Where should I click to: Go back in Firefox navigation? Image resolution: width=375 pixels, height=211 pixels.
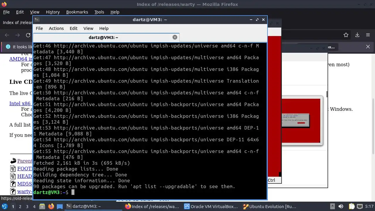click(7, 35)
